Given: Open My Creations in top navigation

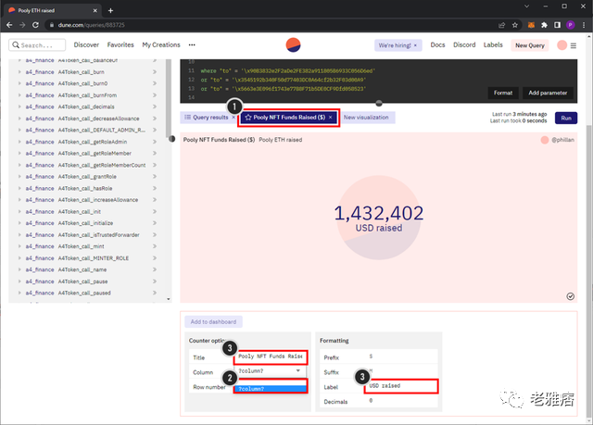Looking at the screenshot, I should [x=161, y=45].
